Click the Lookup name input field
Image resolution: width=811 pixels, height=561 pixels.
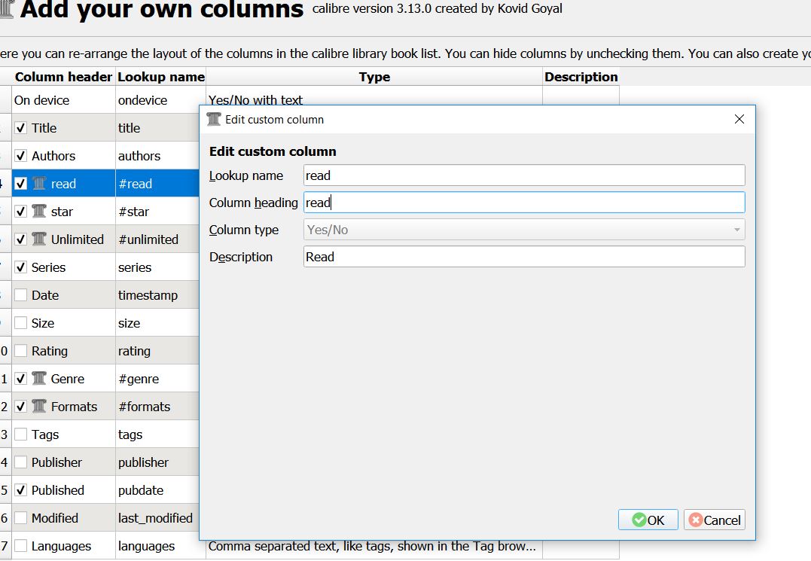pyautogui.click(x=524, y=175)
